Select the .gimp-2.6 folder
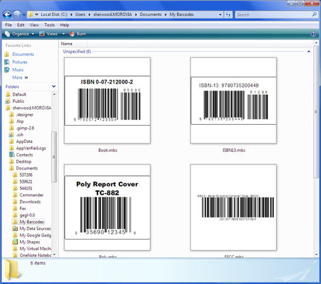The width and height of the screenshot is (321, 284). [25, 128]
